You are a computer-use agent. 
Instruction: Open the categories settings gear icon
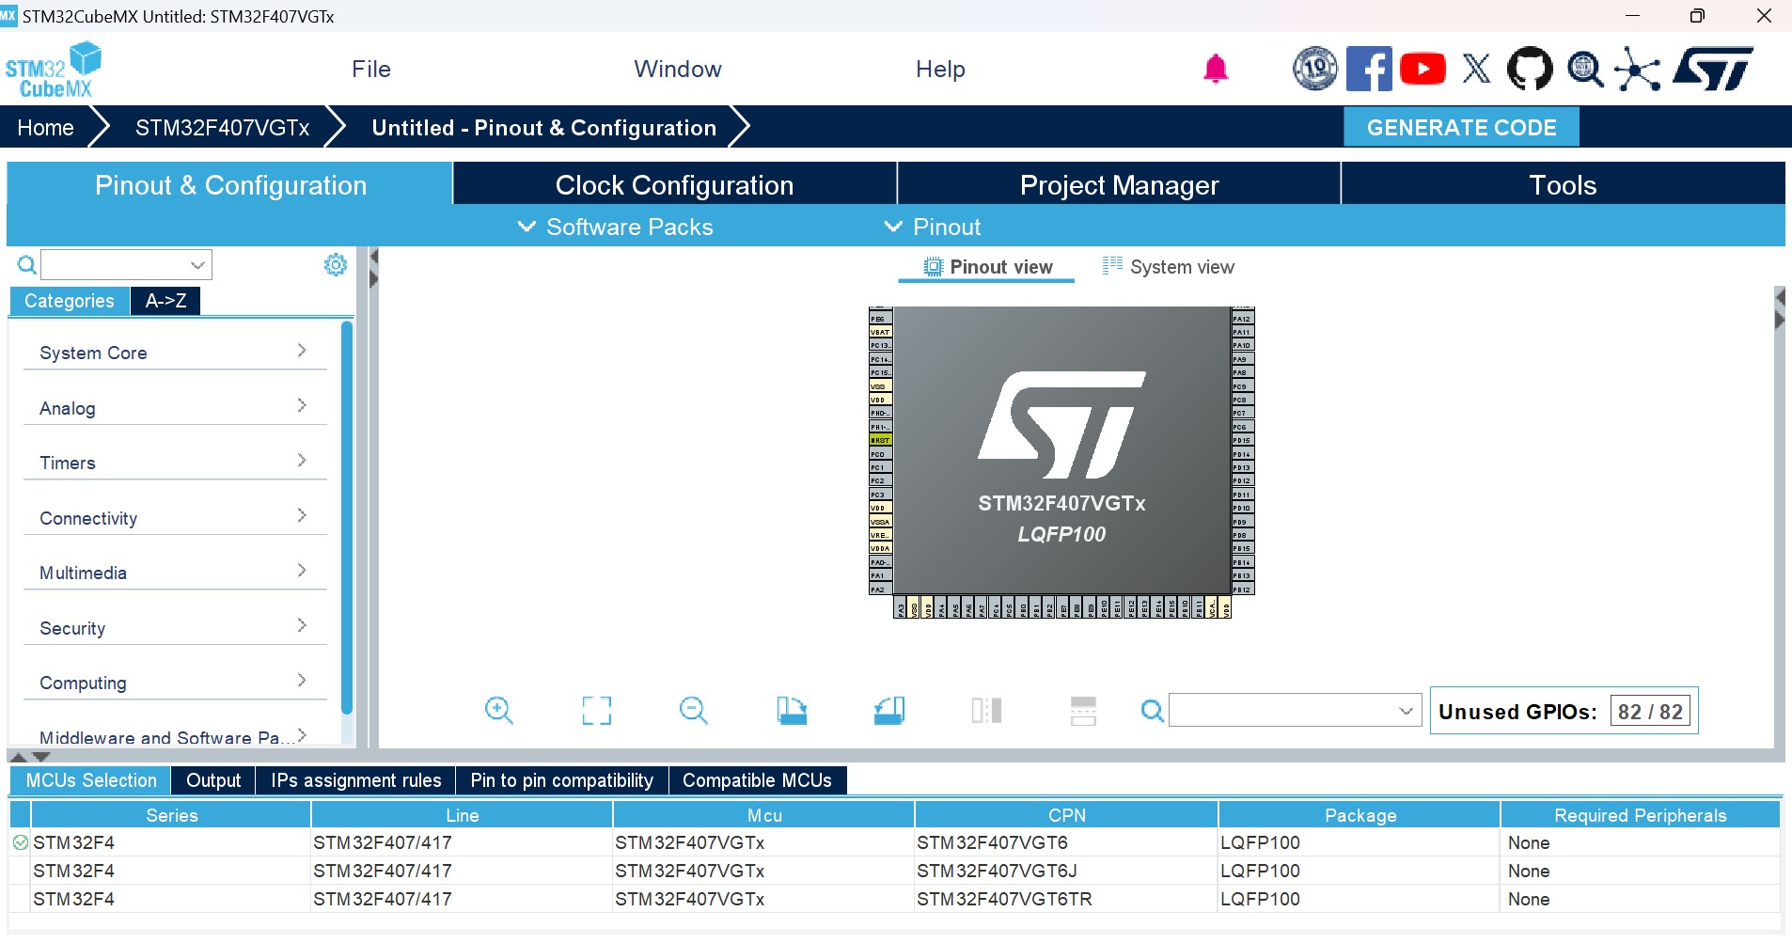pos(335,265)
